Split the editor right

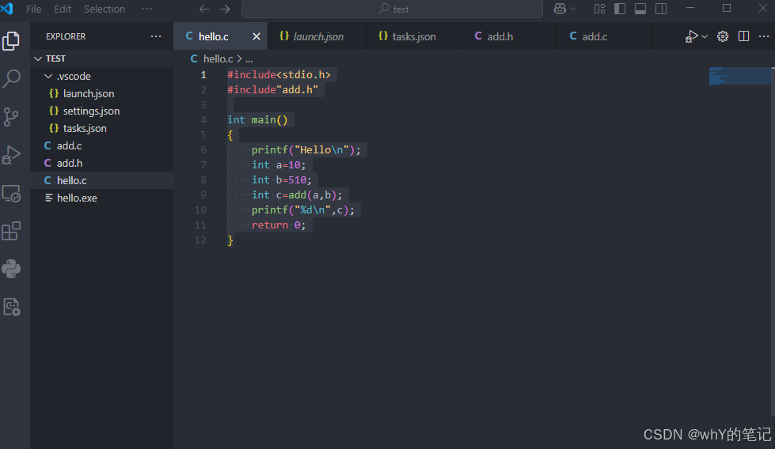tap(743, 36)
